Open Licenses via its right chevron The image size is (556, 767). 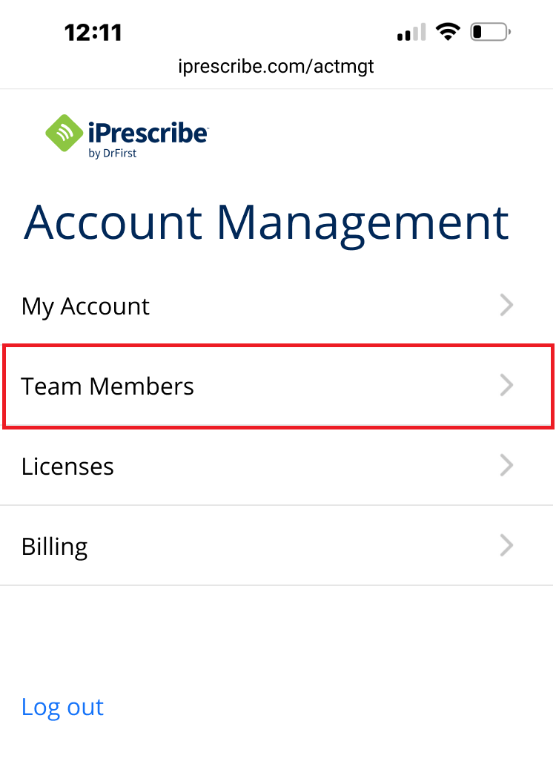pyautogui.click(x=507, y=466)
